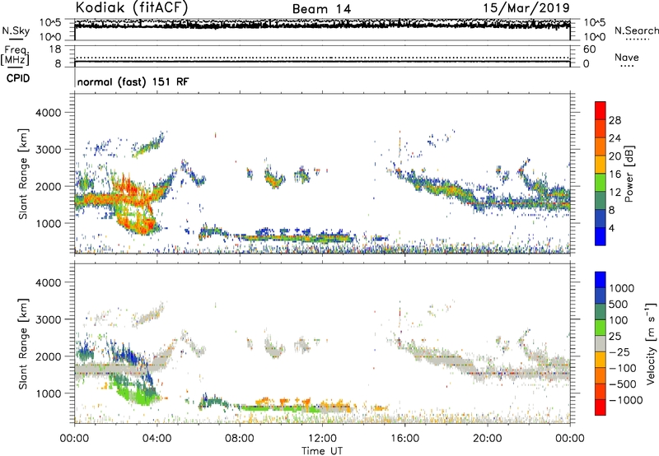
Task: Click the dotted line sample below "N.Search"
Action: 637,39
